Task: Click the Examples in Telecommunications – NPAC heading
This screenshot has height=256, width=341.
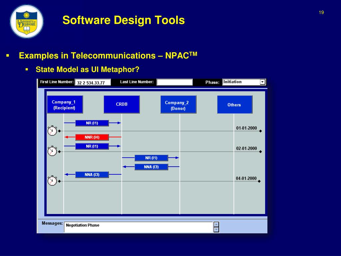Action: (108, 55)
